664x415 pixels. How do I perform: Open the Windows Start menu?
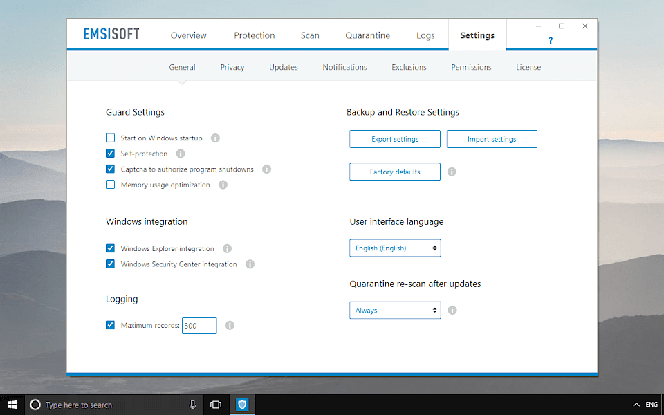click(12, 405)
